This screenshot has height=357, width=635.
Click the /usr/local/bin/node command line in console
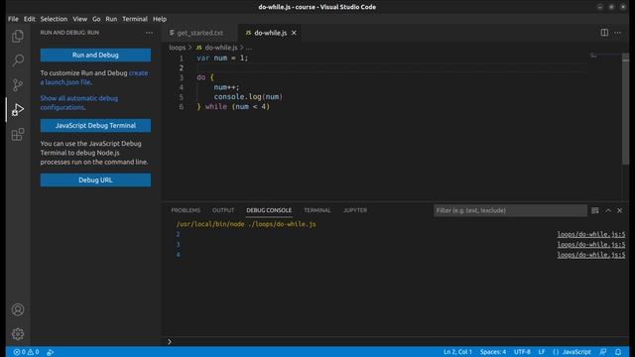(246, 224)
